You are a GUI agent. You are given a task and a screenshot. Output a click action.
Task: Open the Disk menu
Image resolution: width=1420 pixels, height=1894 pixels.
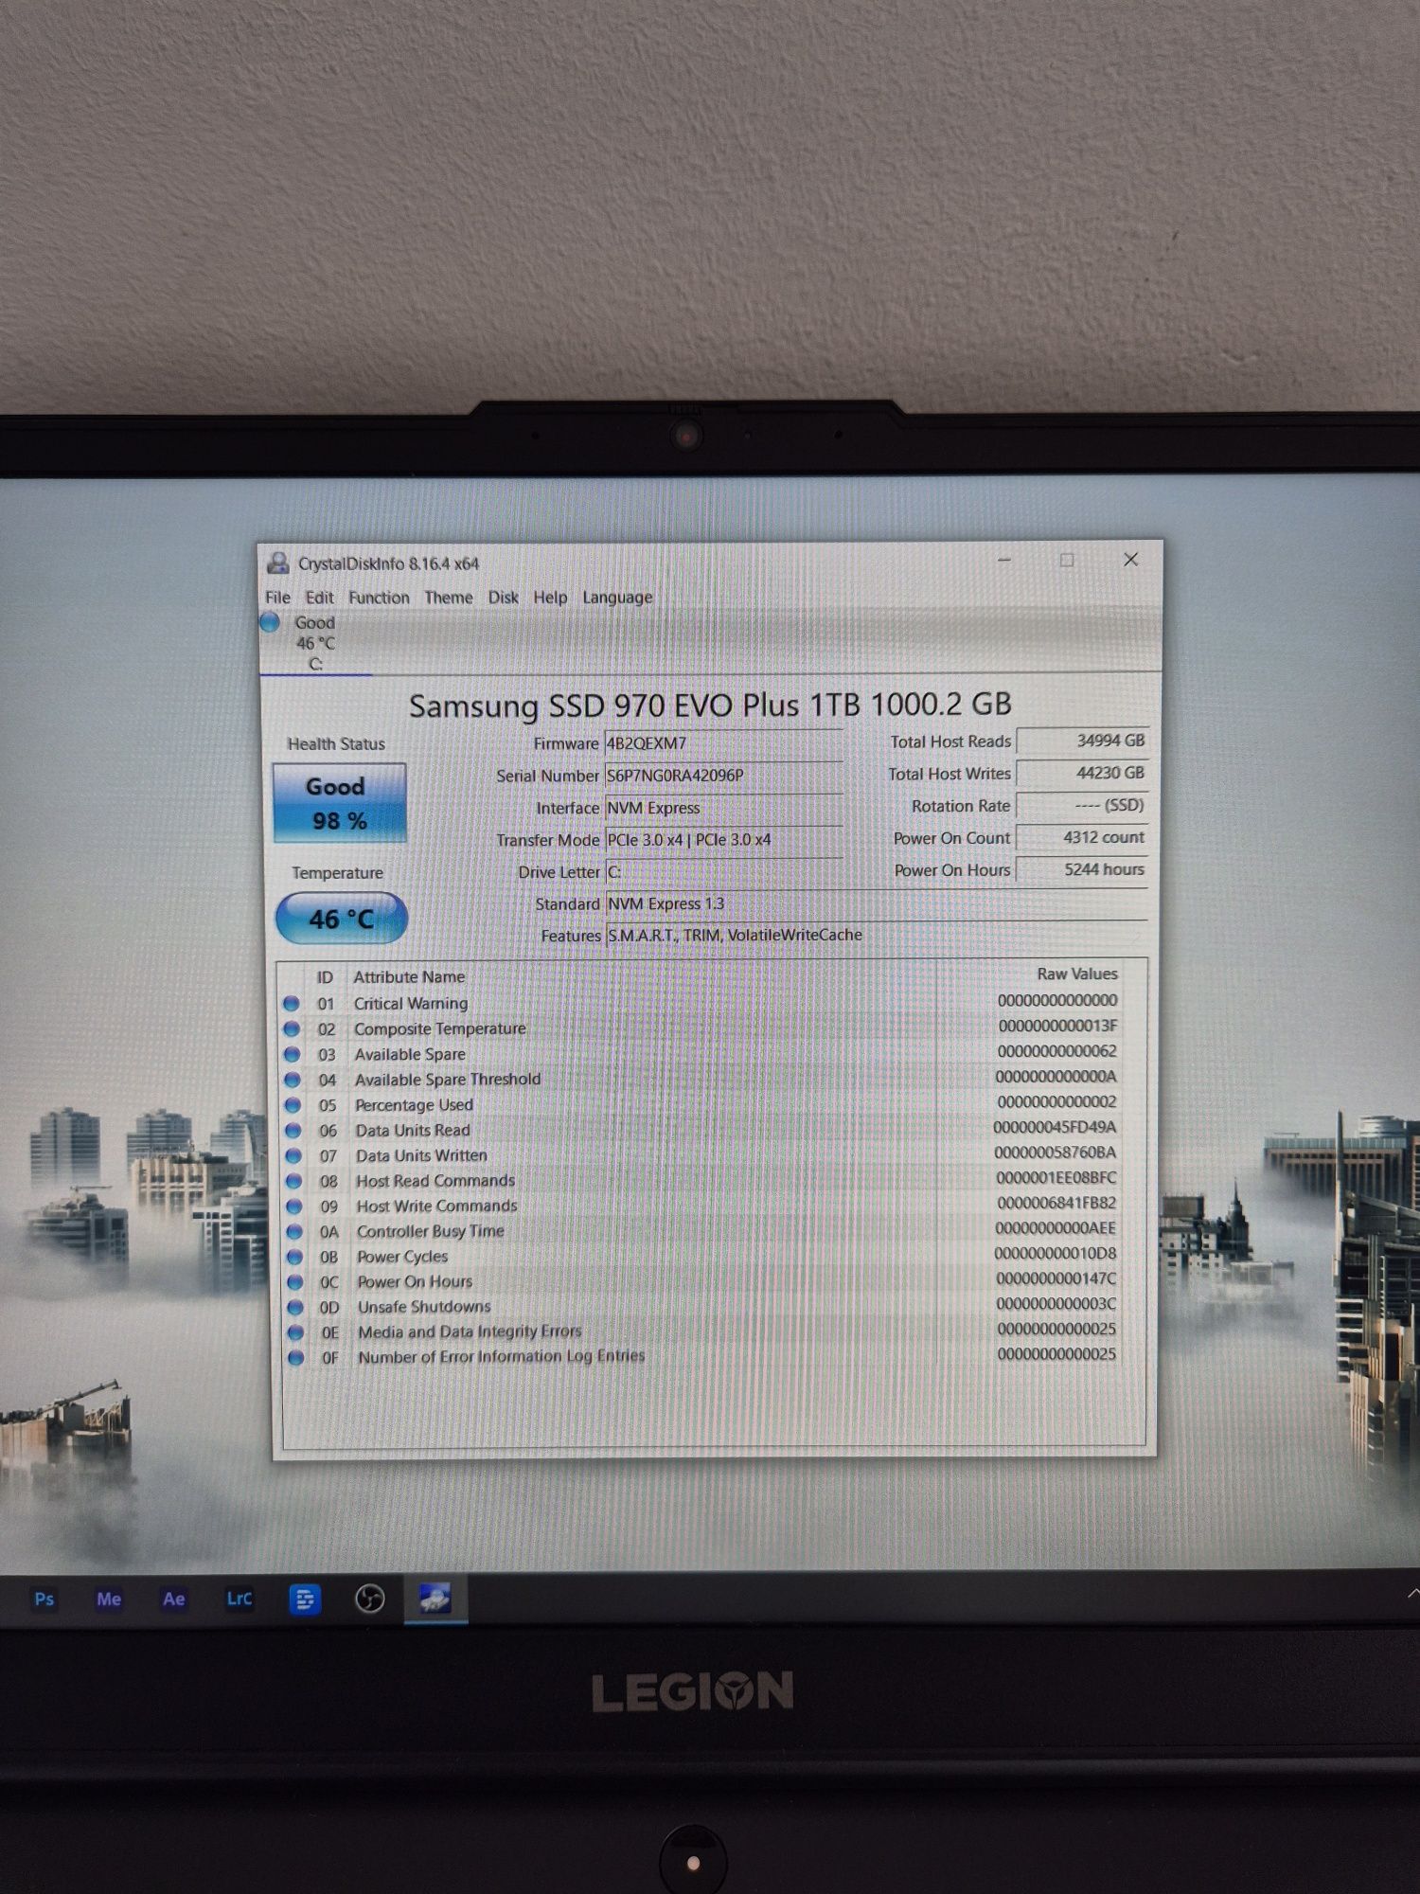point(503,598)
